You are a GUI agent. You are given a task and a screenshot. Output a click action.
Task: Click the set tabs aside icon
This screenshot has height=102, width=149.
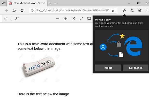pos(4,3)
